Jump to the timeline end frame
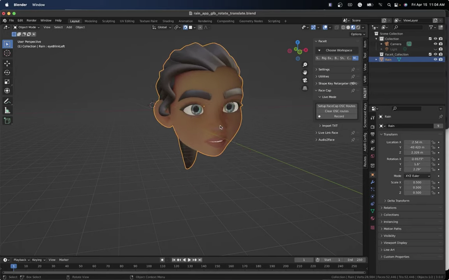 point(200,260)
